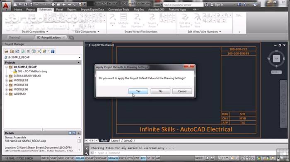Click the Trim Wire tool in the ribbon
The height and width of the screenshot is (162, 290).
[197, 21]
